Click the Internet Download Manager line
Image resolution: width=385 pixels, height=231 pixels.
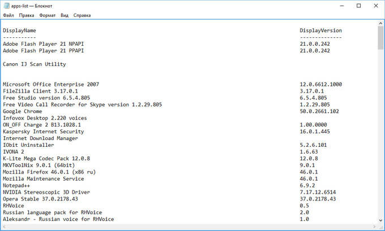pos(40,138)
